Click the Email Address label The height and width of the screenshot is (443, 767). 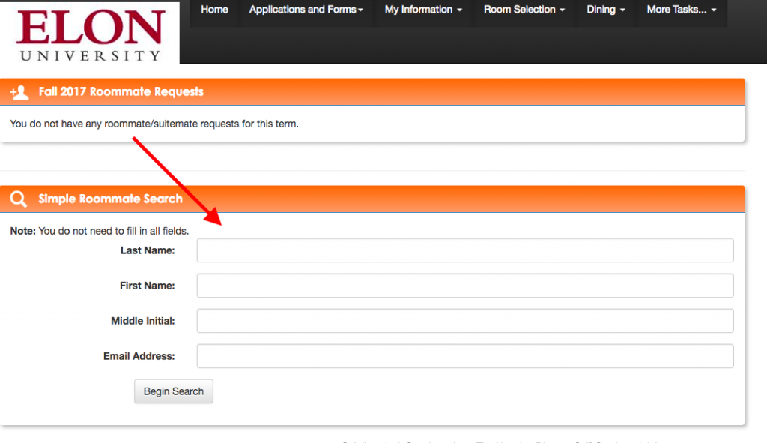coord(139,356)
